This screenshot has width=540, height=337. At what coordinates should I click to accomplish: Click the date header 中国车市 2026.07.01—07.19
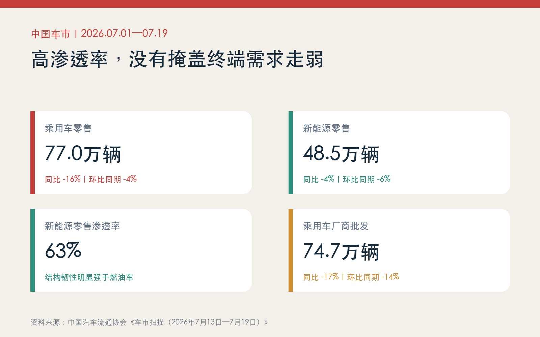100,34
